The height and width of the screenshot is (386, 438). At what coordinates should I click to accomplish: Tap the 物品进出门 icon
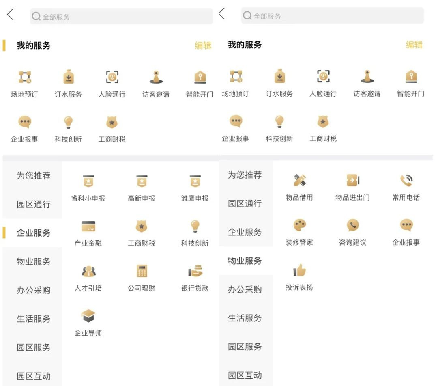tap(352, 180)
